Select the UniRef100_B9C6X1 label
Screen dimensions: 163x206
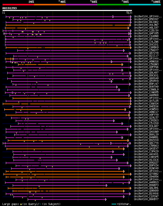pyautogui.click(x=146, y=75)
